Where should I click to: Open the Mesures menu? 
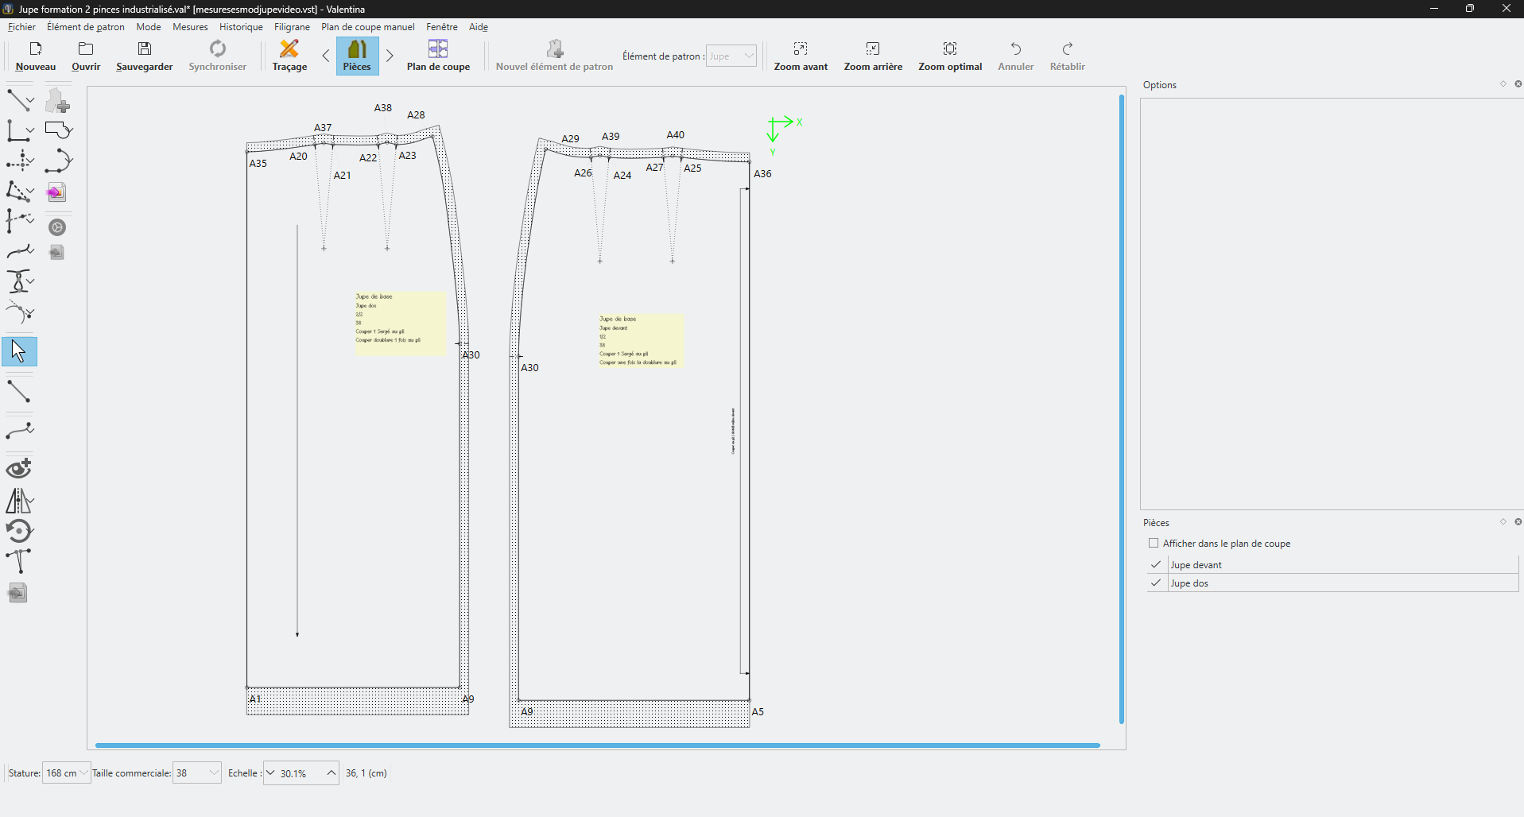point(190,27)
